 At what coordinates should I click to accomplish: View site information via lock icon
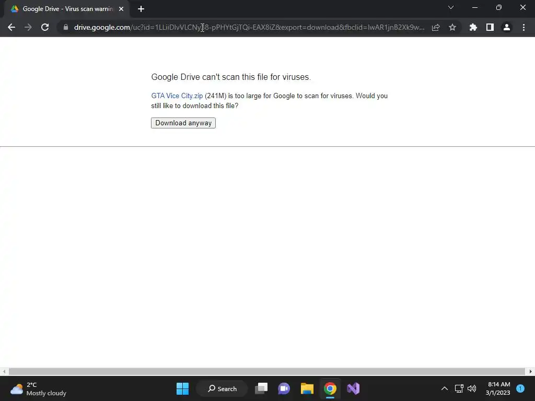pos(65,27)
